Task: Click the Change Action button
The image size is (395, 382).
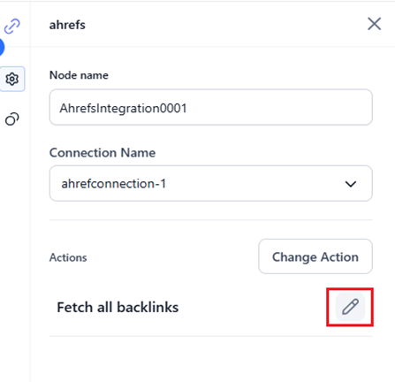Action: (315, 256)
